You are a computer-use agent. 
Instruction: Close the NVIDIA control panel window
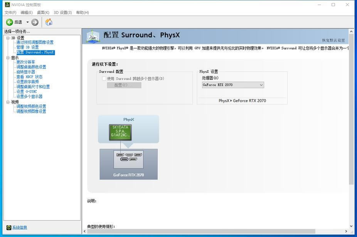[347, 5]
